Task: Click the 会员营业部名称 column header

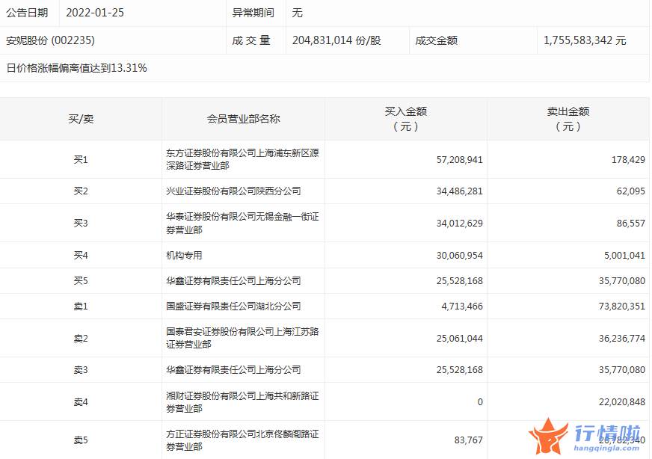Action: (243, 119)
